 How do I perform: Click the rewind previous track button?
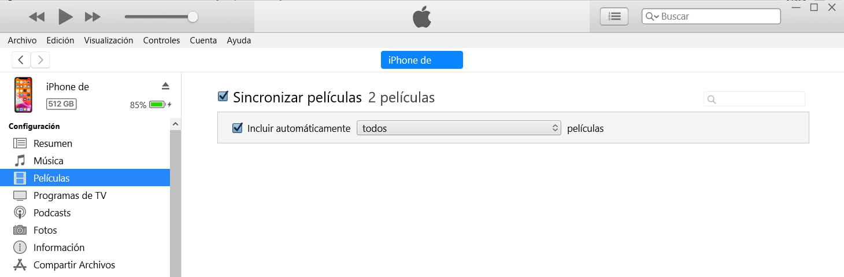coord(36,17)
